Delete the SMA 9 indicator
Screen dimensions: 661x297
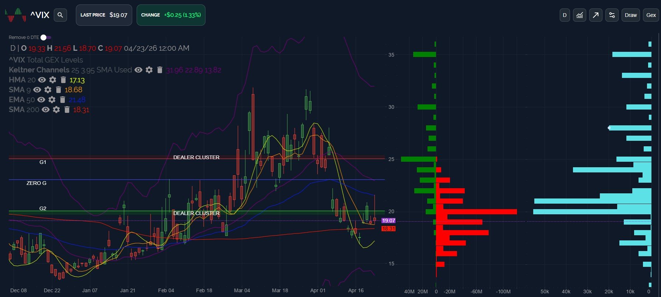pyautogui.click(x=58, y=90)
